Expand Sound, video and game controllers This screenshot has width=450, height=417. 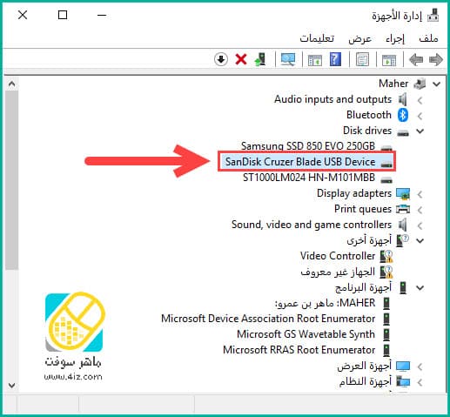tap(420, 225)
